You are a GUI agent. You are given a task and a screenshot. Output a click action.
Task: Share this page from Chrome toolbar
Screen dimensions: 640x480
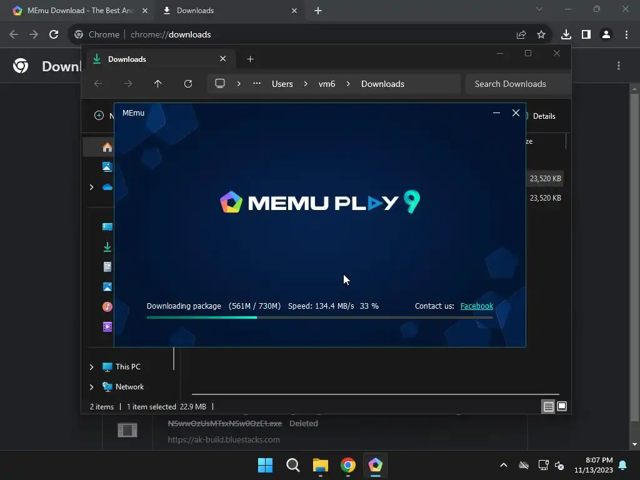tap(521, 35)
